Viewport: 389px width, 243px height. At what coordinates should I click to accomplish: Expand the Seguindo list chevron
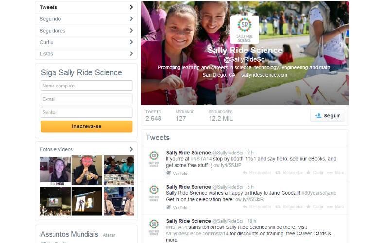click(131, 19)
